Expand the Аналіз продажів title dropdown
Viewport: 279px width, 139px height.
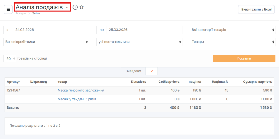point(67,7)
